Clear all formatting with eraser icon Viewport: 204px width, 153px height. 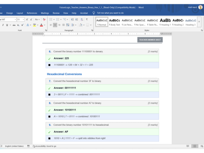tap(44, 20)
